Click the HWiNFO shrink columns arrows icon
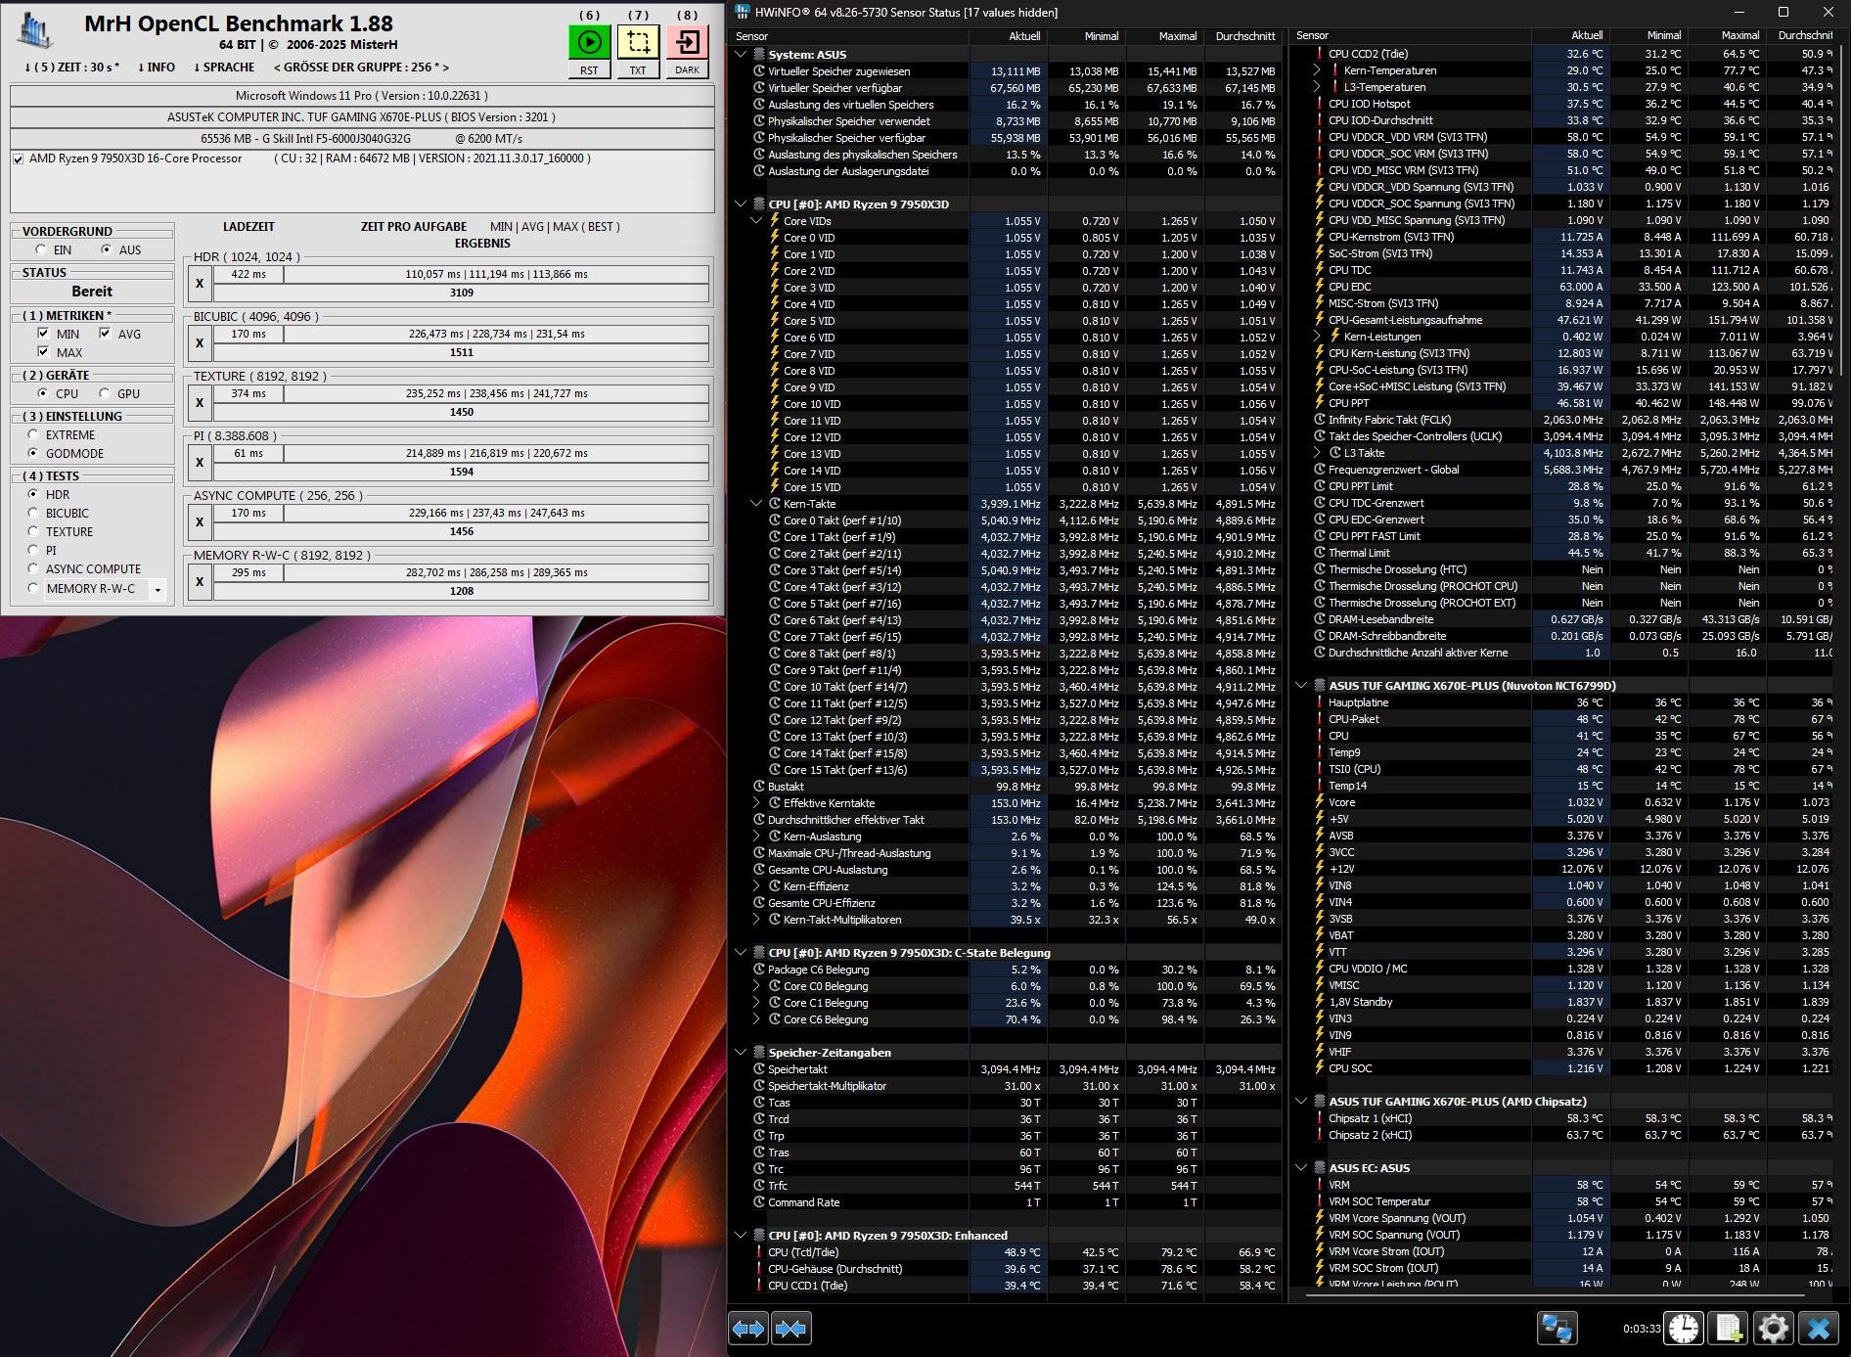Image resolution: width=1851 pixels, height=1357 pixels. (x=790, y=1329)
